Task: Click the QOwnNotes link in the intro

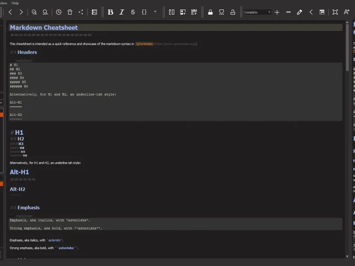Action: [x=144, y=44]
